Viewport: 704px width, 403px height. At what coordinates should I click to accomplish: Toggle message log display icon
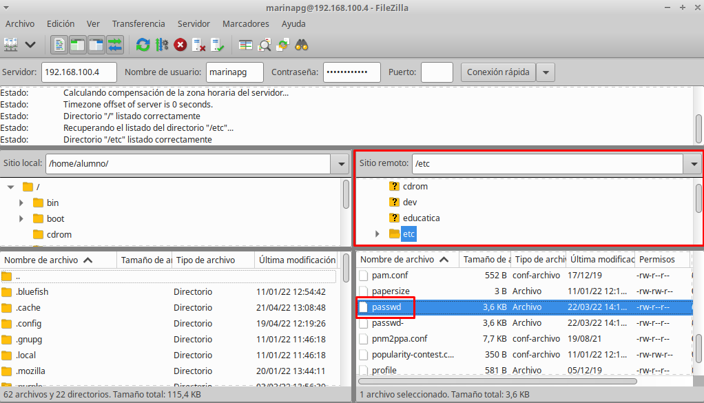click(x=59, y=45)
